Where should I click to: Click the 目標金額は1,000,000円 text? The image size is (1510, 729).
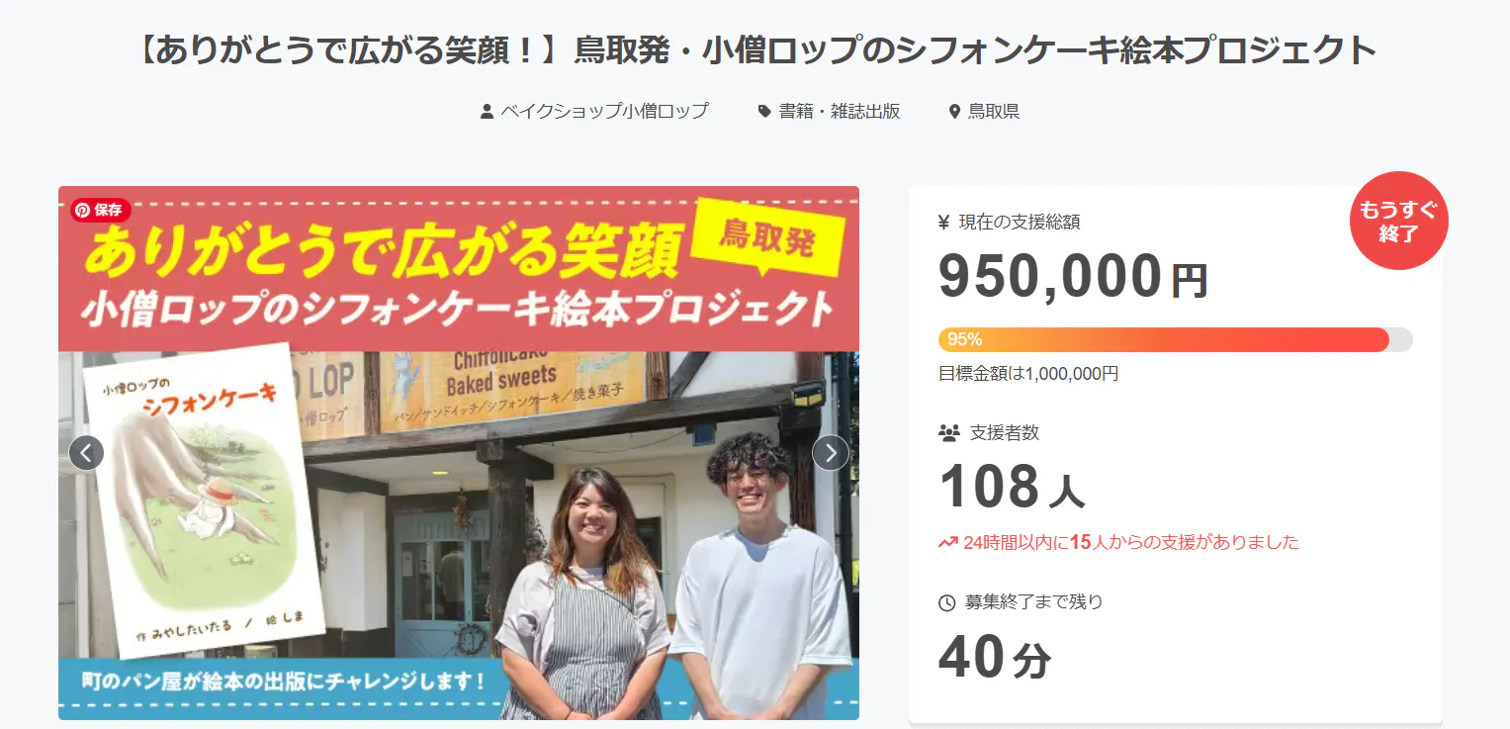(1028, 374)
